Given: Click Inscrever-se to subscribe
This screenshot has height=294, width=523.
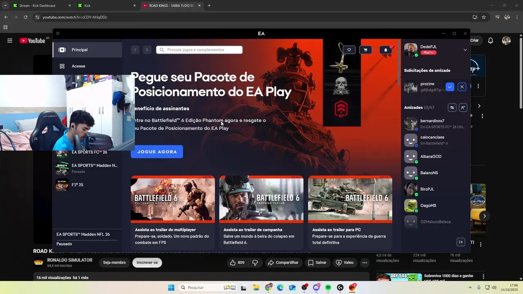Looking at the screenshot, I should pyautogui.click(x=147, y=263).
